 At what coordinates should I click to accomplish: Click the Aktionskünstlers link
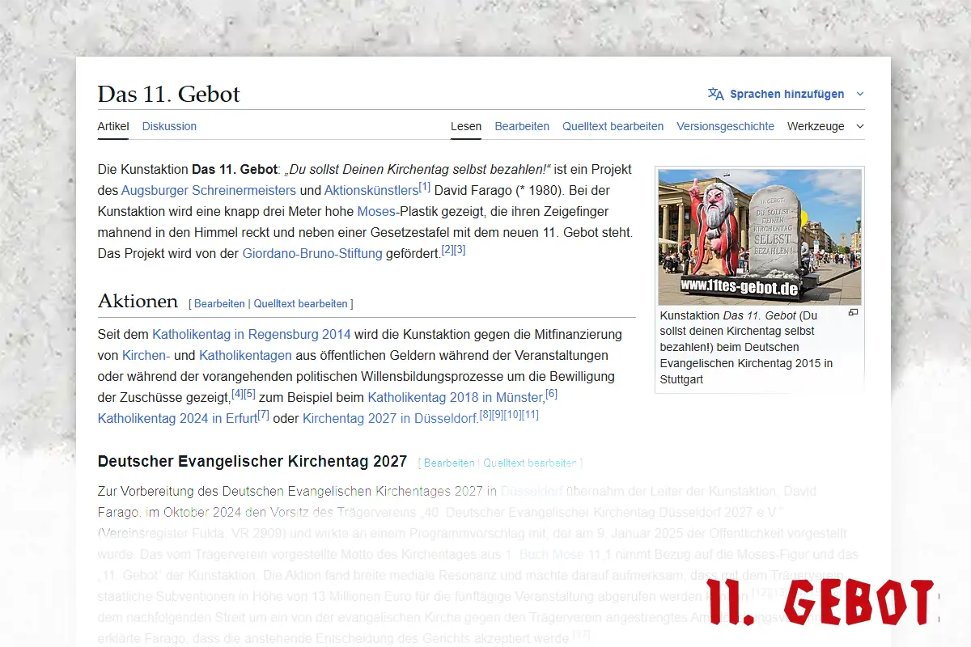coord(371,191)
